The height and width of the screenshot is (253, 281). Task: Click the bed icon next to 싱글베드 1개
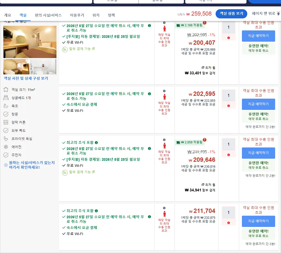6,98
